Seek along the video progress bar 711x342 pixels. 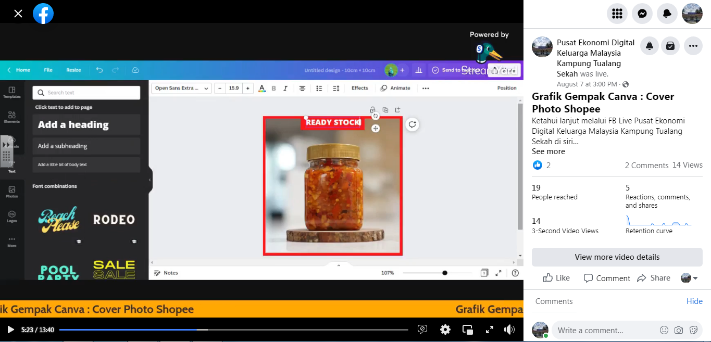click(x=233, y=330)
